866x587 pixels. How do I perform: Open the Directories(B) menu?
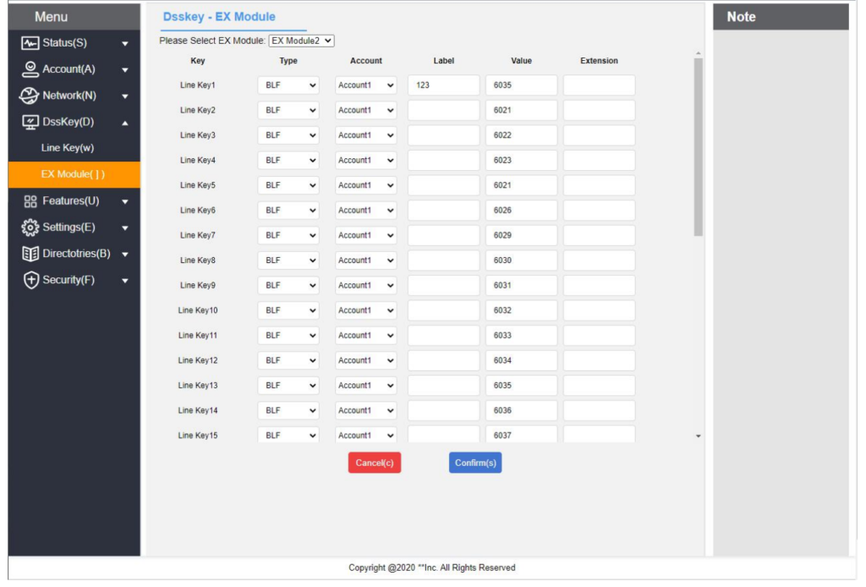(x=74, y=254)
